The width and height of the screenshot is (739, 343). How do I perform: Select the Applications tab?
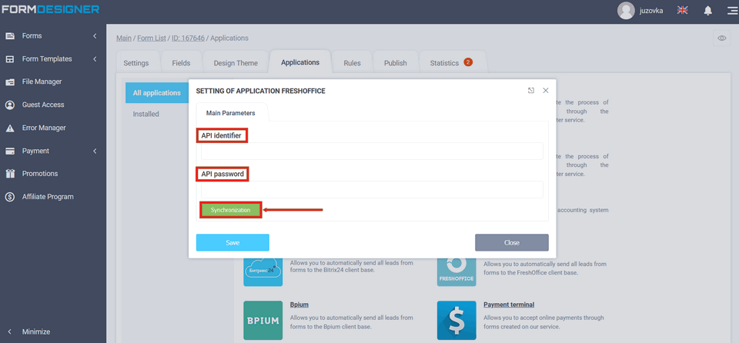300,62
